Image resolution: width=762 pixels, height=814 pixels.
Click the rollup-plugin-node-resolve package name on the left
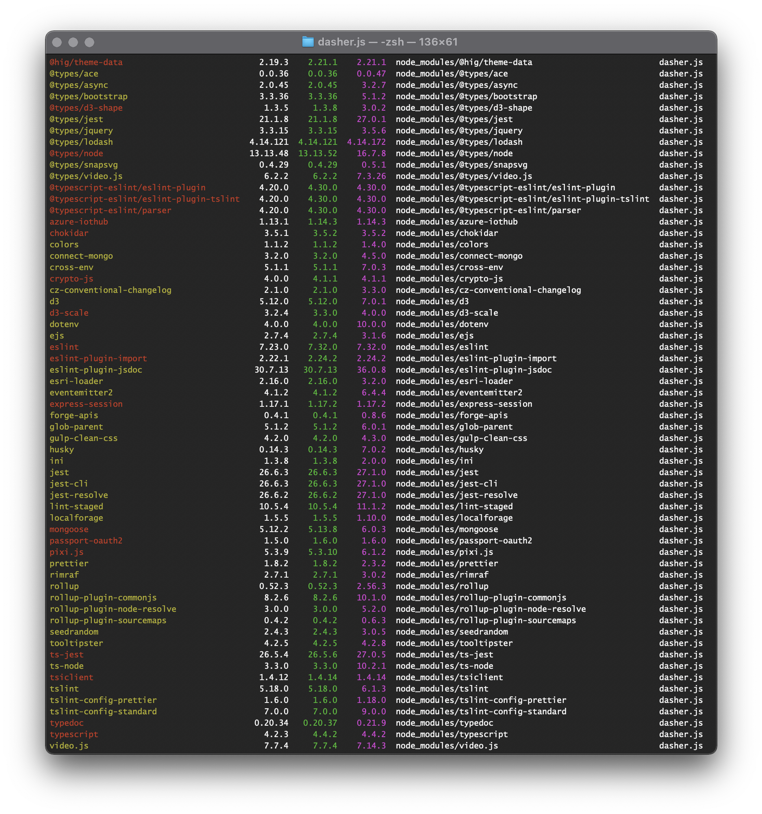tap(113, 609)
